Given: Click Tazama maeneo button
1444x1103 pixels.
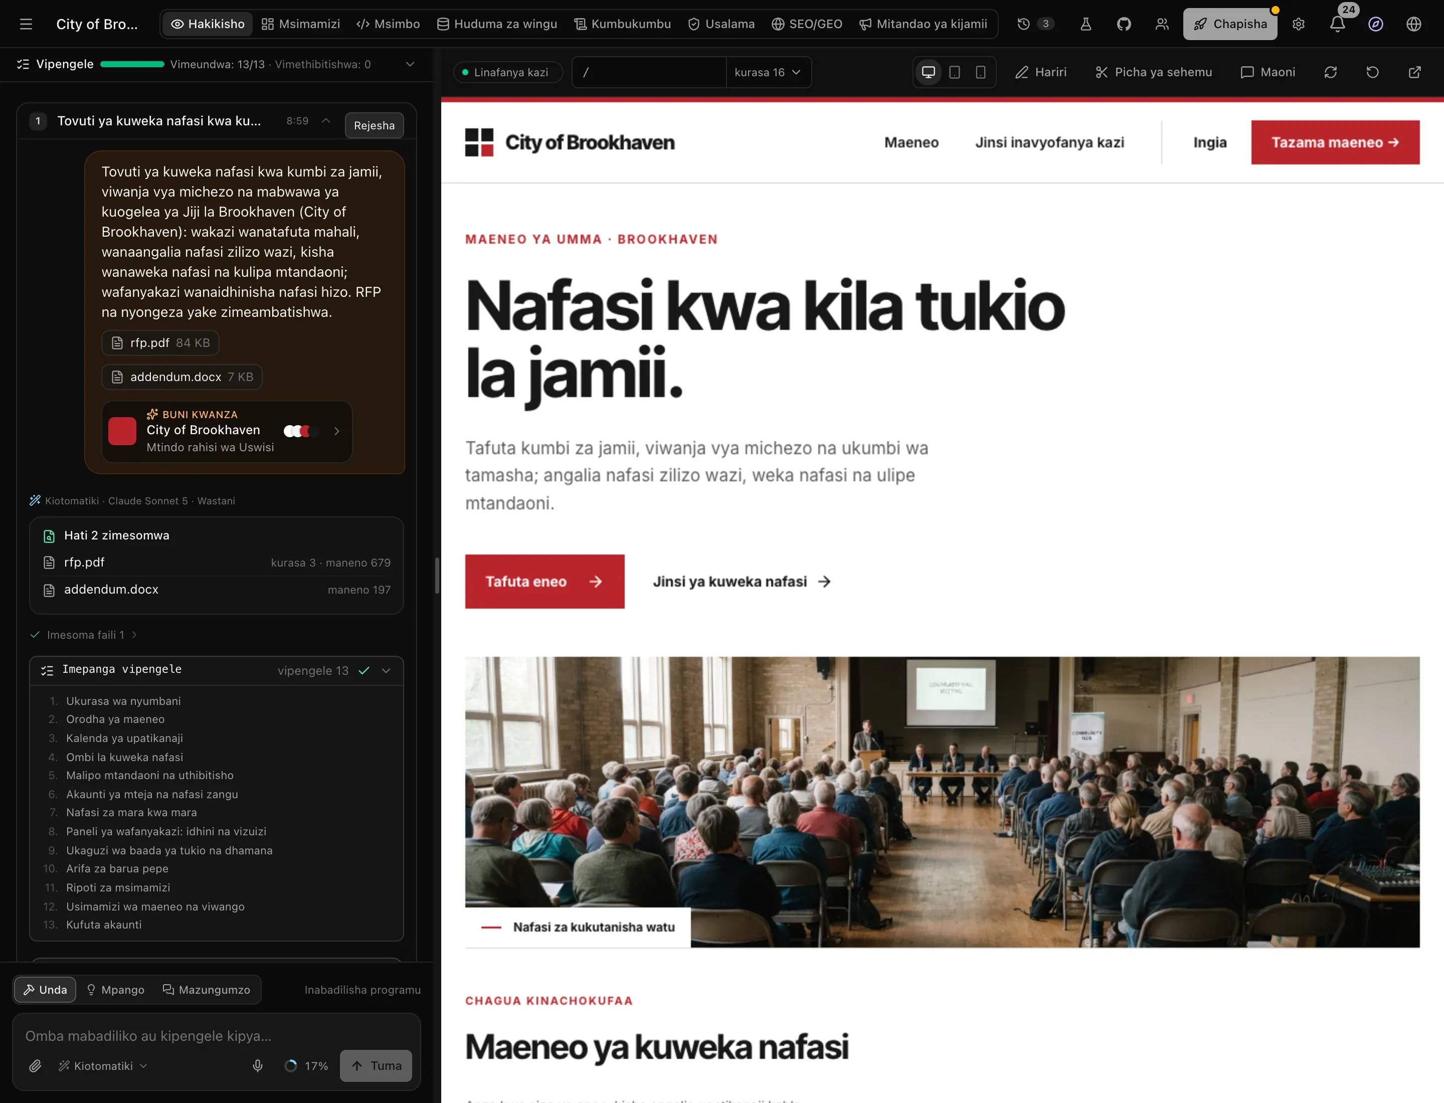Looking at the screenshot, I should 1334,142.
